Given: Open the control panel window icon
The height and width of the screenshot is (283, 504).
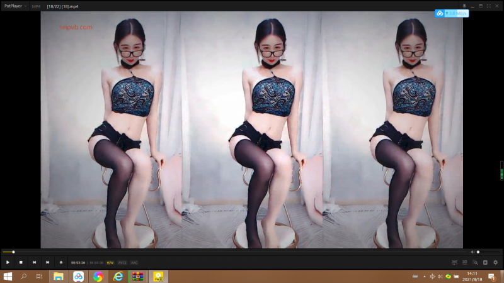Looking at the screenshot, I should pyautogui.click(x=485, y=262).
